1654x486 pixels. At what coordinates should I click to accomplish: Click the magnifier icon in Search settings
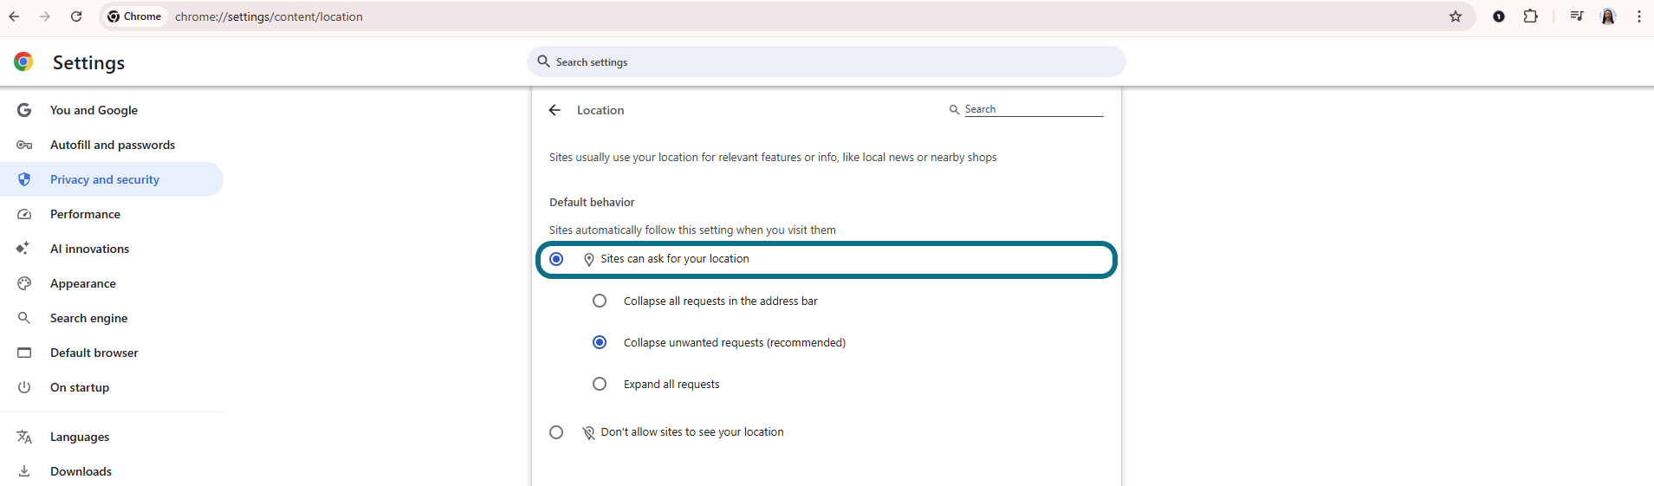click(x=544, y=62)
